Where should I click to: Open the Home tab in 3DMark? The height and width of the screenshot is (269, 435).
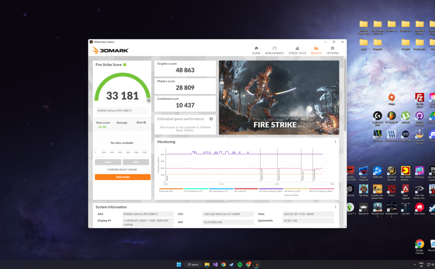(x=256, y=51)
